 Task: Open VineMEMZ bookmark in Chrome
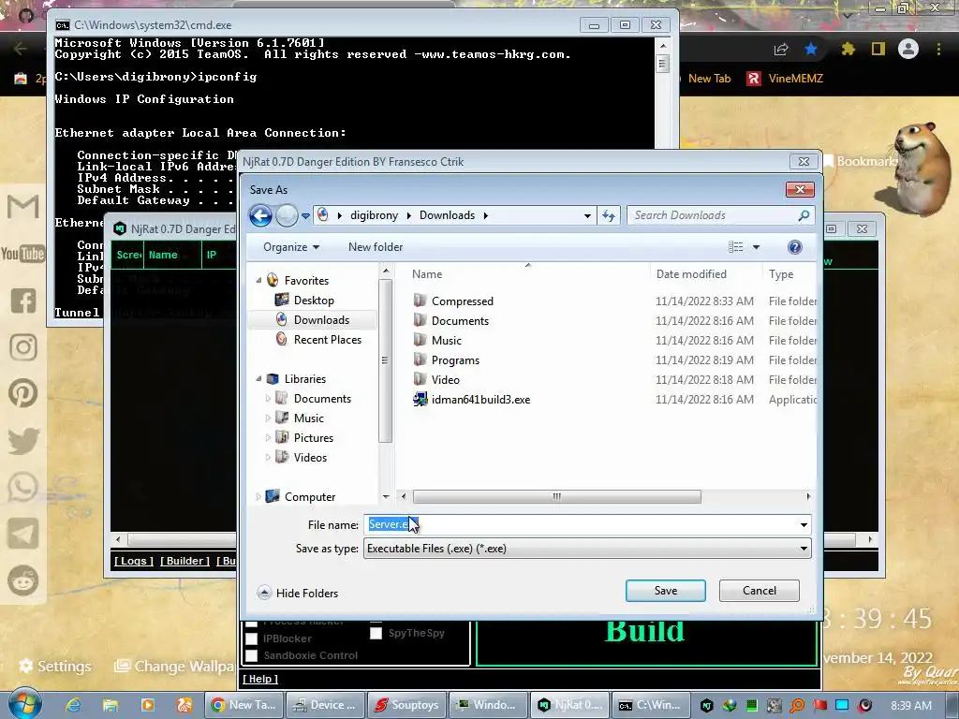(785, 79)
